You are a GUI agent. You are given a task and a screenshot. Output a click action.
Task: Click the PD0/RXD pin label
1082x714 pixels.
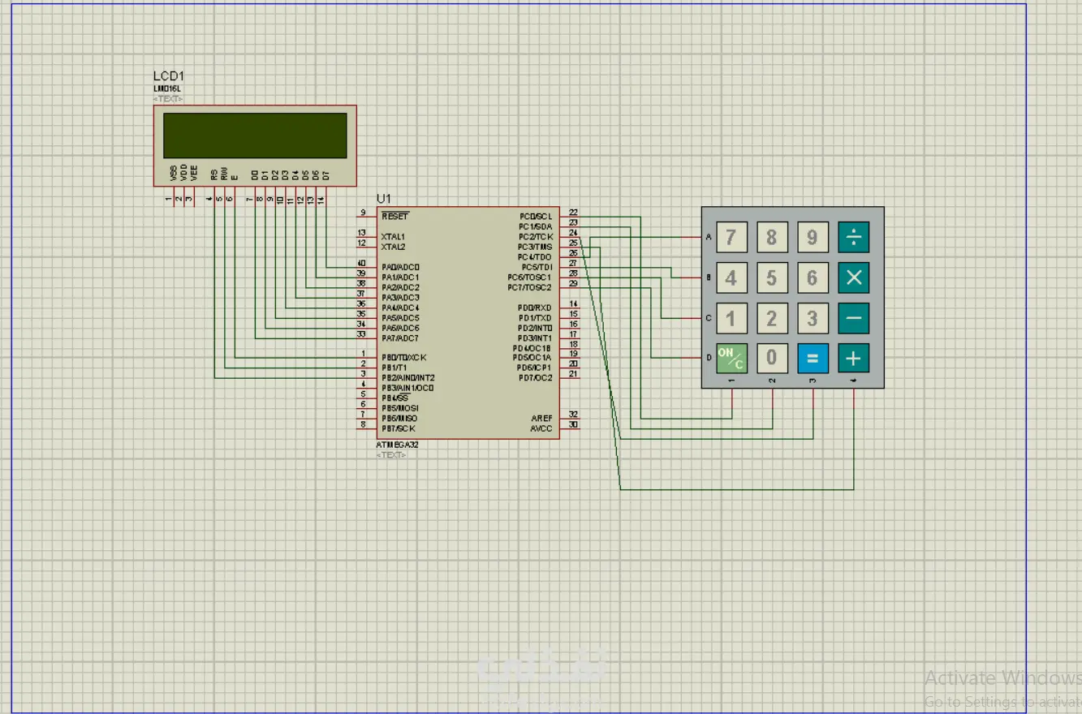[534, 308]
